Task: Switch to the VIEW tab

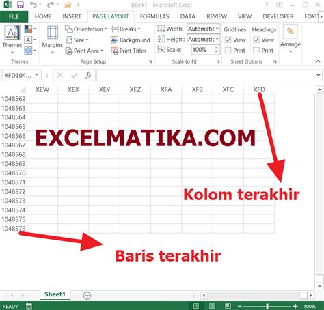Action: click(x=245, y=16)
